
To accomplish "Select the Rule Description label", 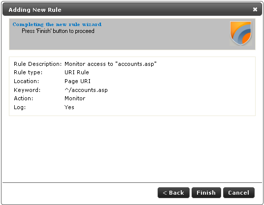I will coord(38,64).
